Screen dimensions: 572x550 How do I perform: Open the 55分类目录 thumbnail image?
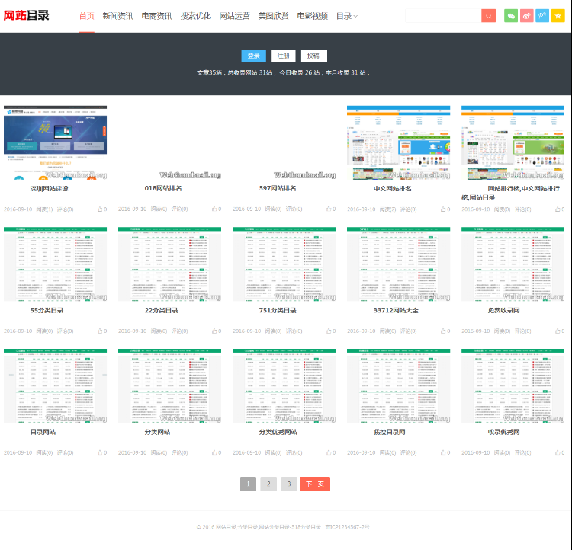click(55, 264)
